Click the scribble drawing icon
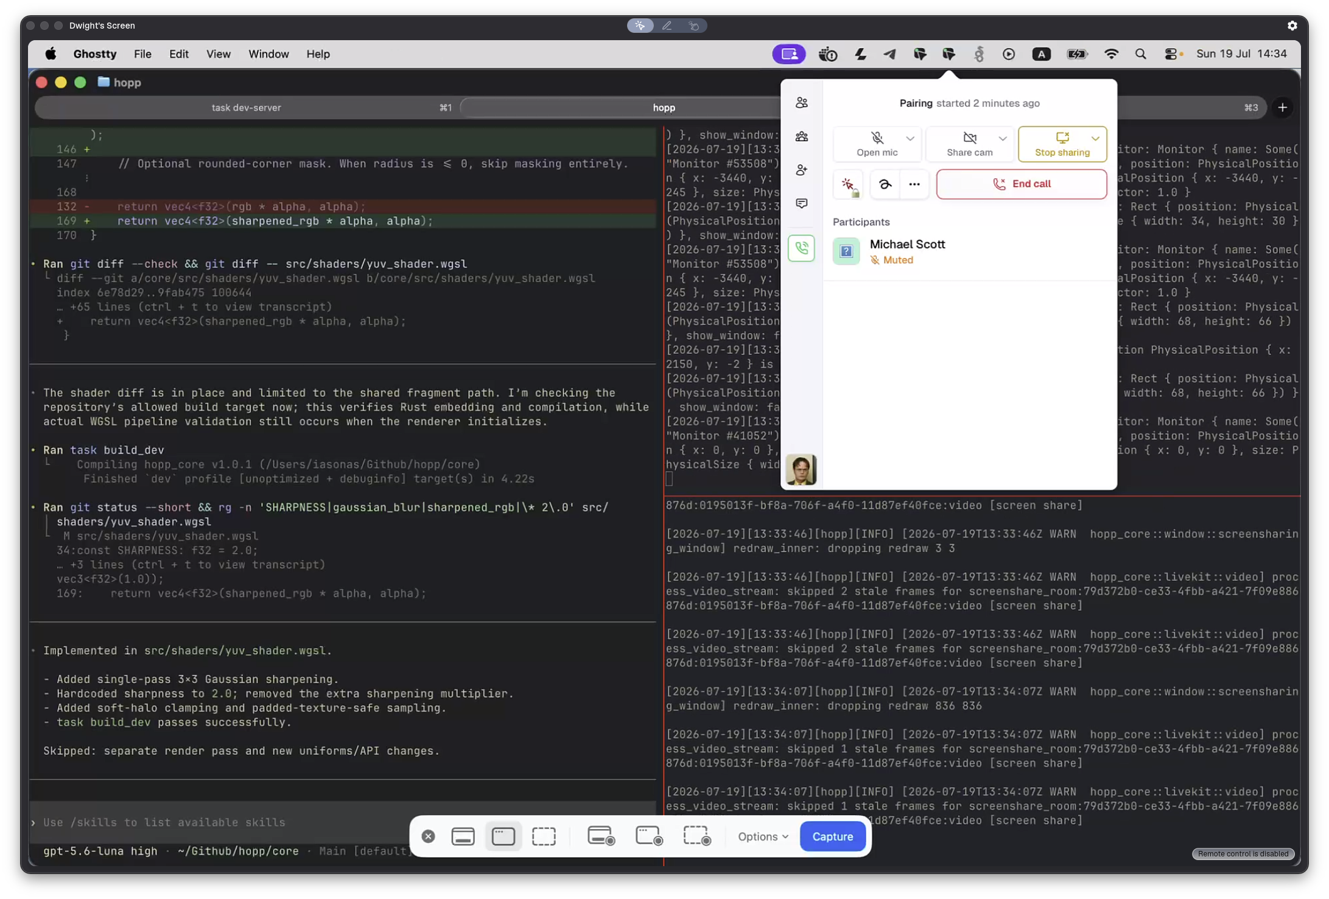Image resolution: width=1329 pixels, height=899 pixels. point(885,184)
